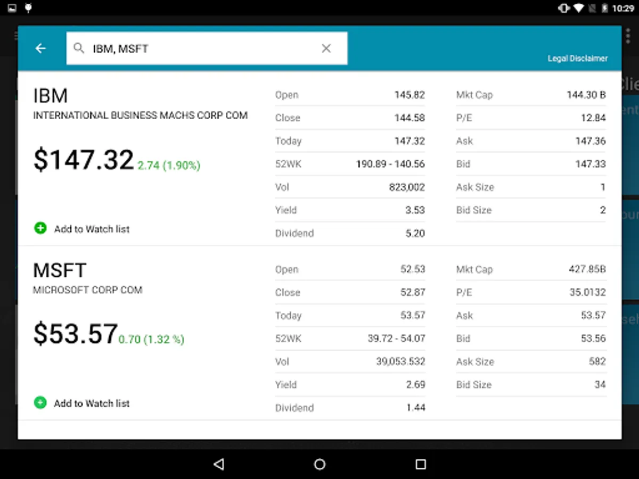Tap the vibrate mode status icon
This screenshot has width=639, height=479.
pos(563,8)
